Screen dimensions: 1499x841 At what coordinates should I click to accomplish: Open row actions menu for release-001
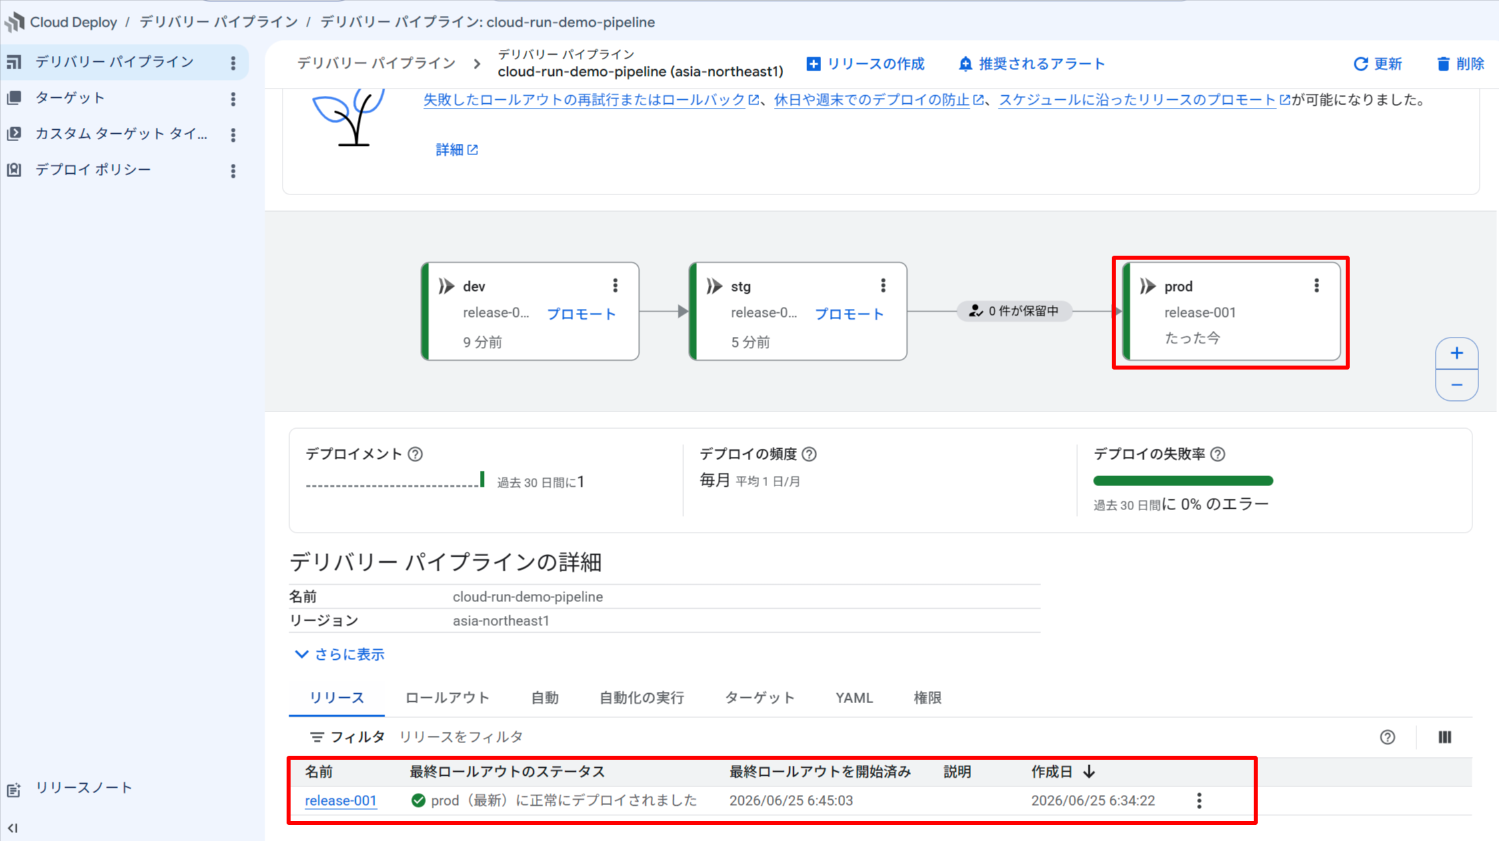click(1199, 800)
